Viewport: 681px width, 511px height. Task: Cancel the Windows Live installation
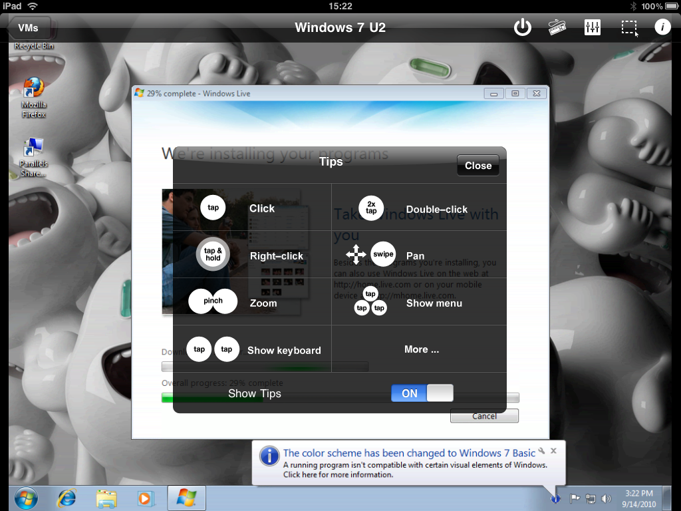pyautogui.click(x=484, y=417)
